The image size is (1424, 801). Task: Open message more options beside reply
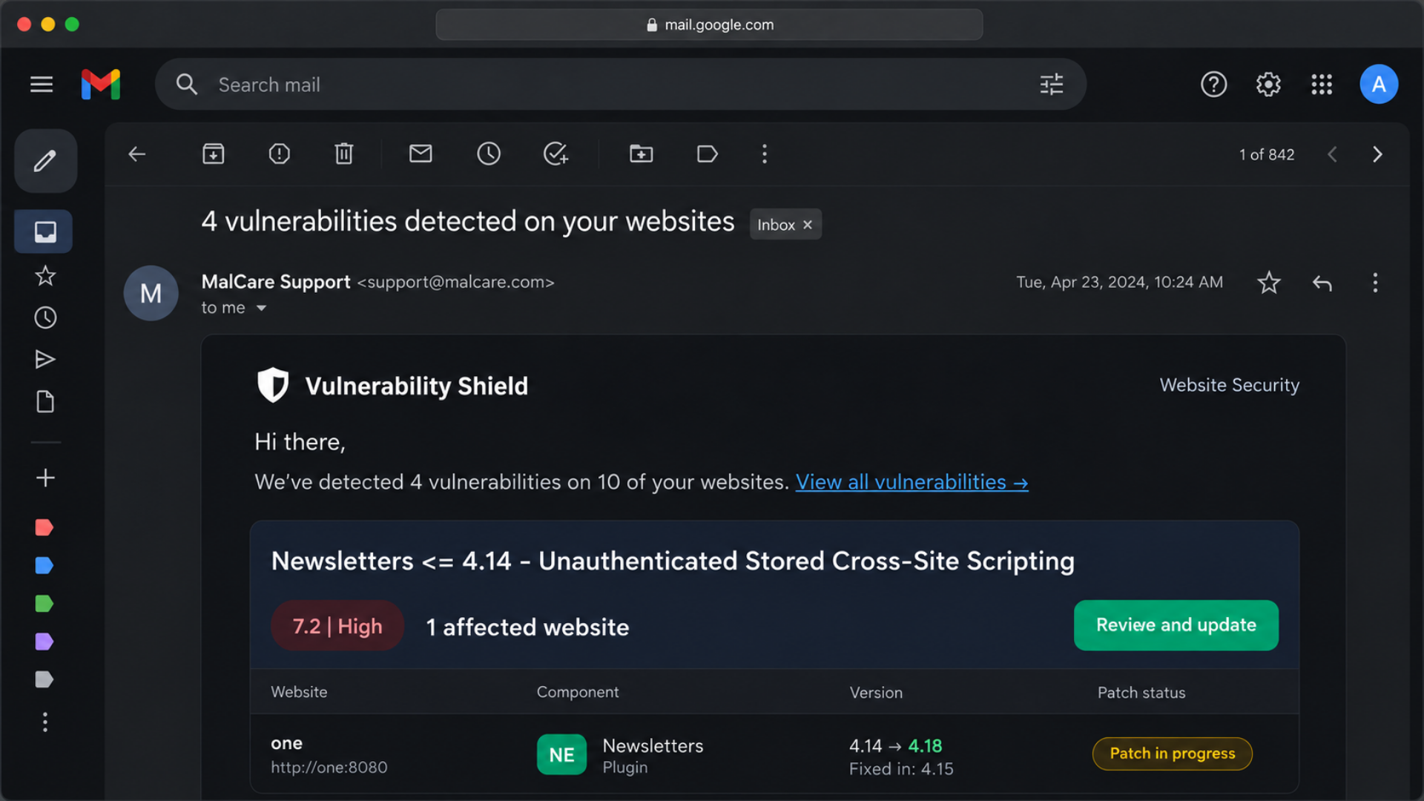tap(1375, 283)
